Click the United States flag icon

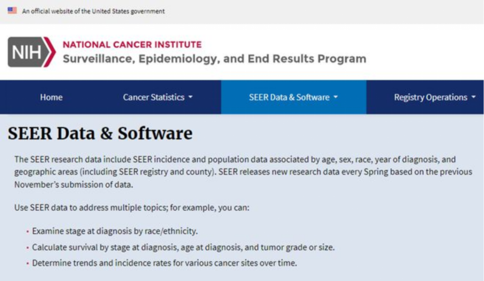click(12, 10)
